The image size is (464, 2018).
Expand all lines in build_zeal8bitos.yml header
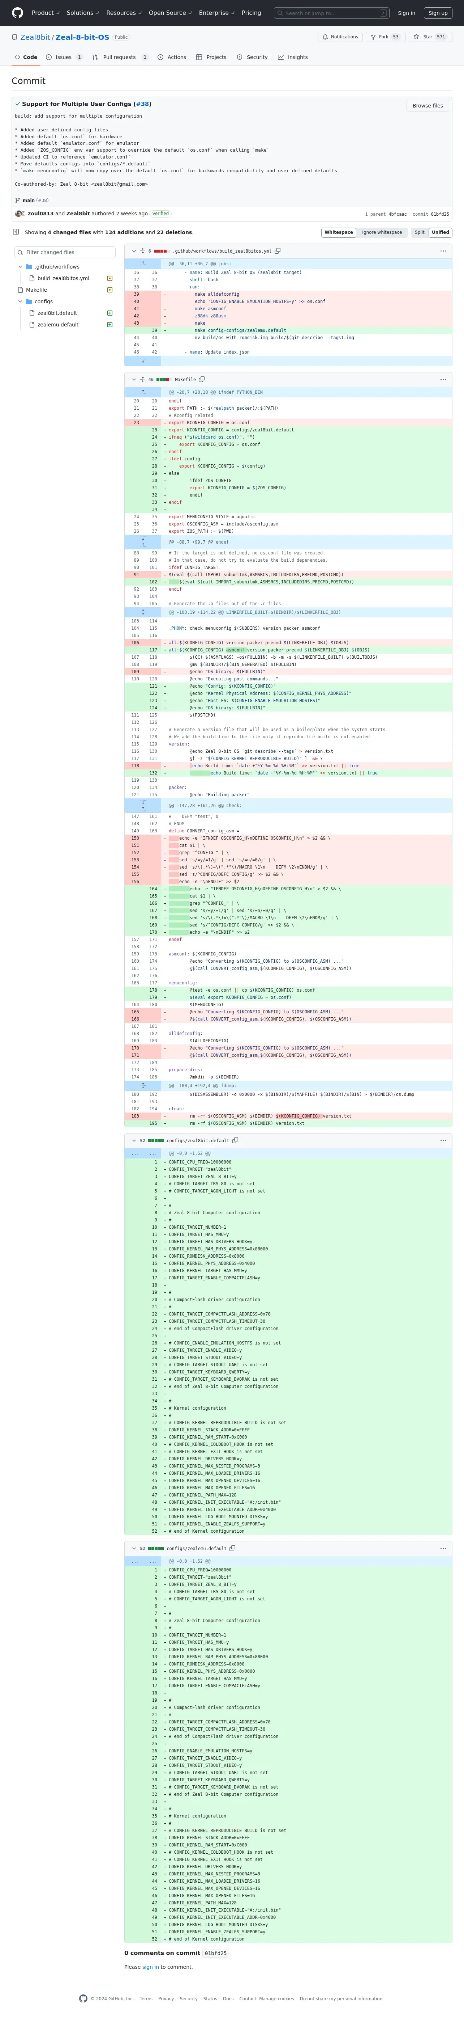click(x=142, y=251)
